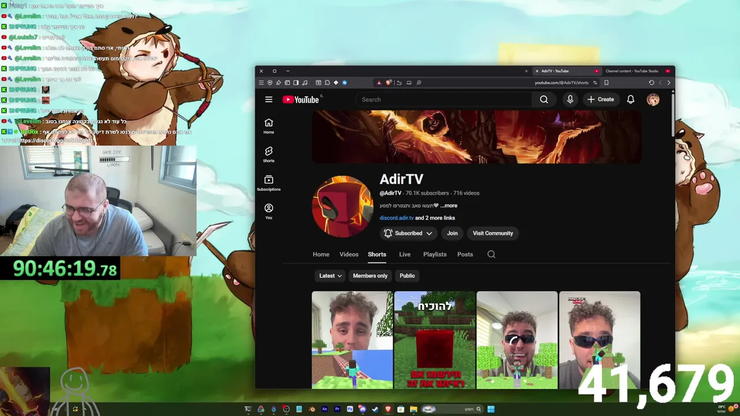This screenshot has height=416, width=740.
Task: Open the Create menu
Action: (601, 99)
